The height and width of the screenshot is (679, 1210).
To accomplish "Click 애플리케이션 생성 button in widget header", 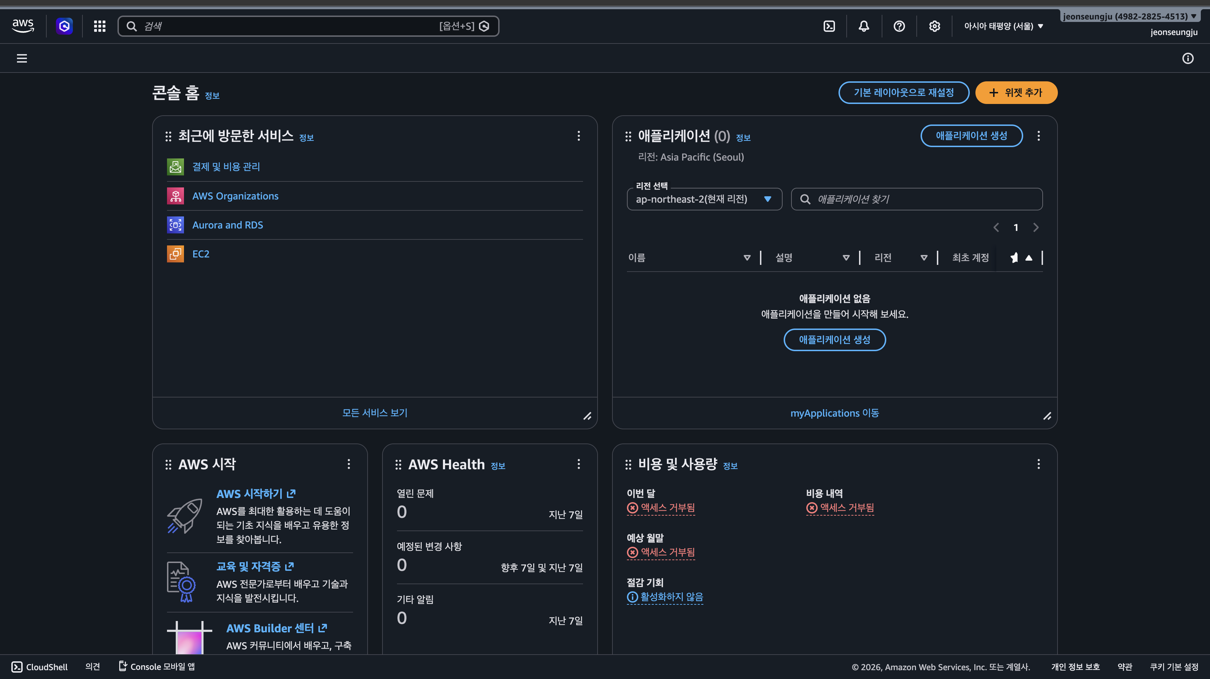I will [972, 136].
